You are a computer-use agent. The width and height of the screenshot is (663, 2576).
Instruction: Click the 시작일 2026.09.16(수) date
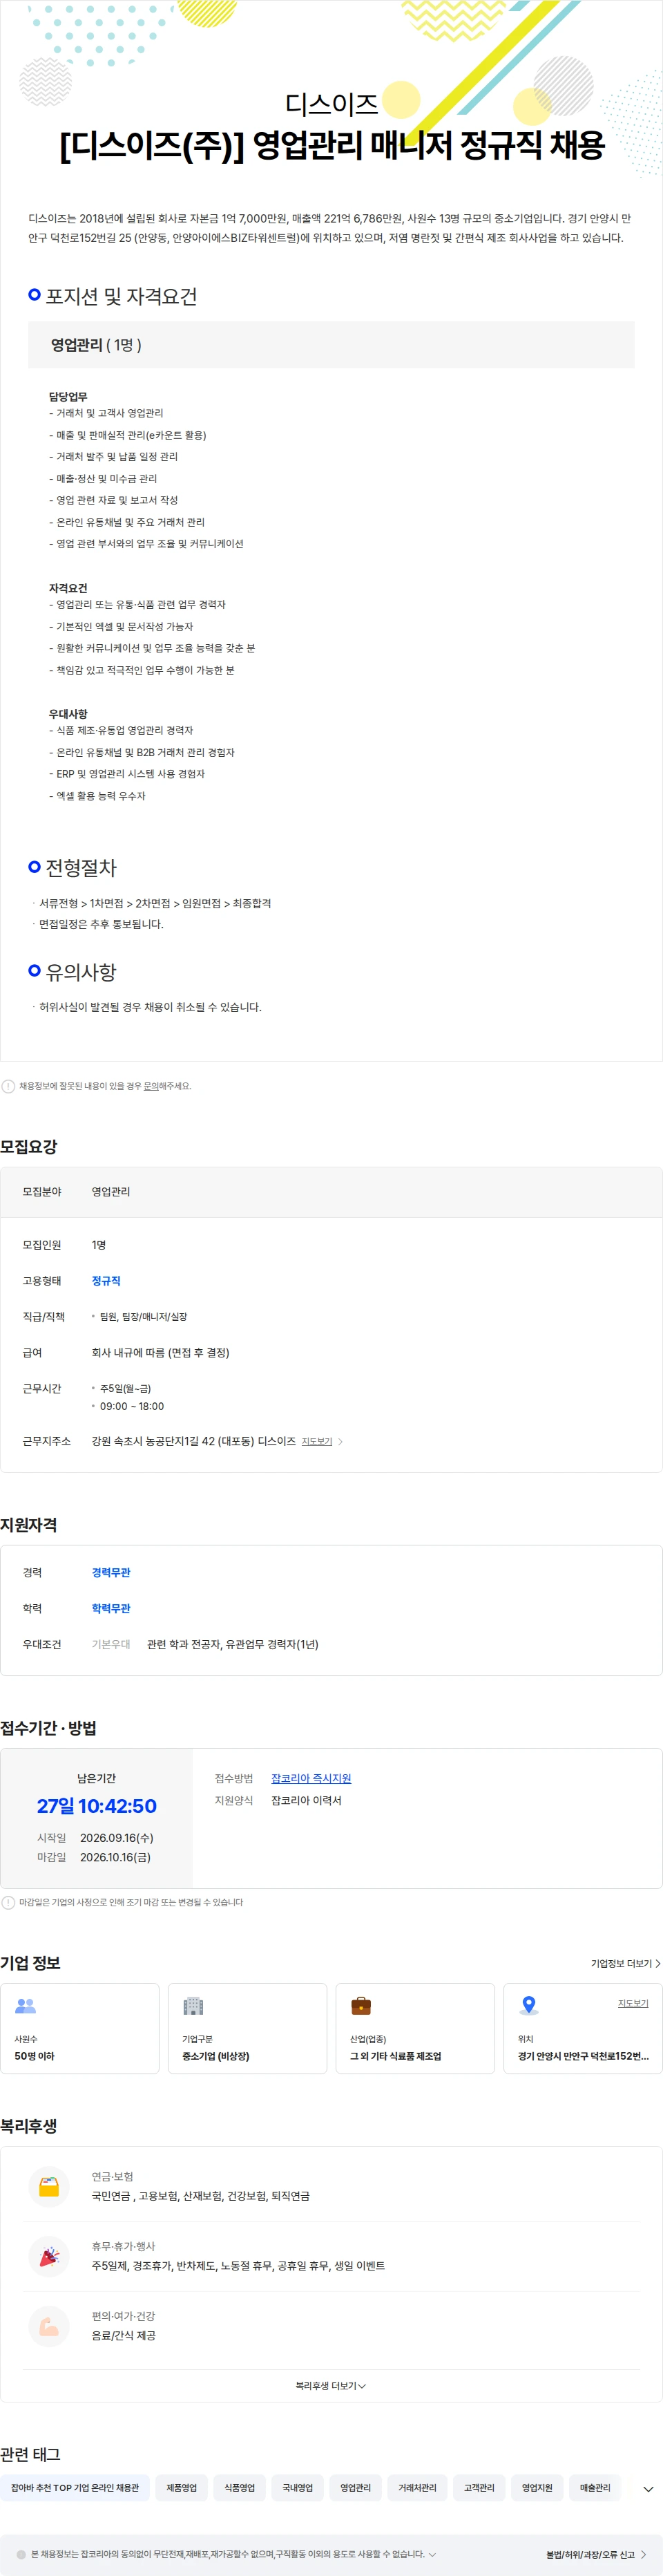click(x=117, y=1838)
